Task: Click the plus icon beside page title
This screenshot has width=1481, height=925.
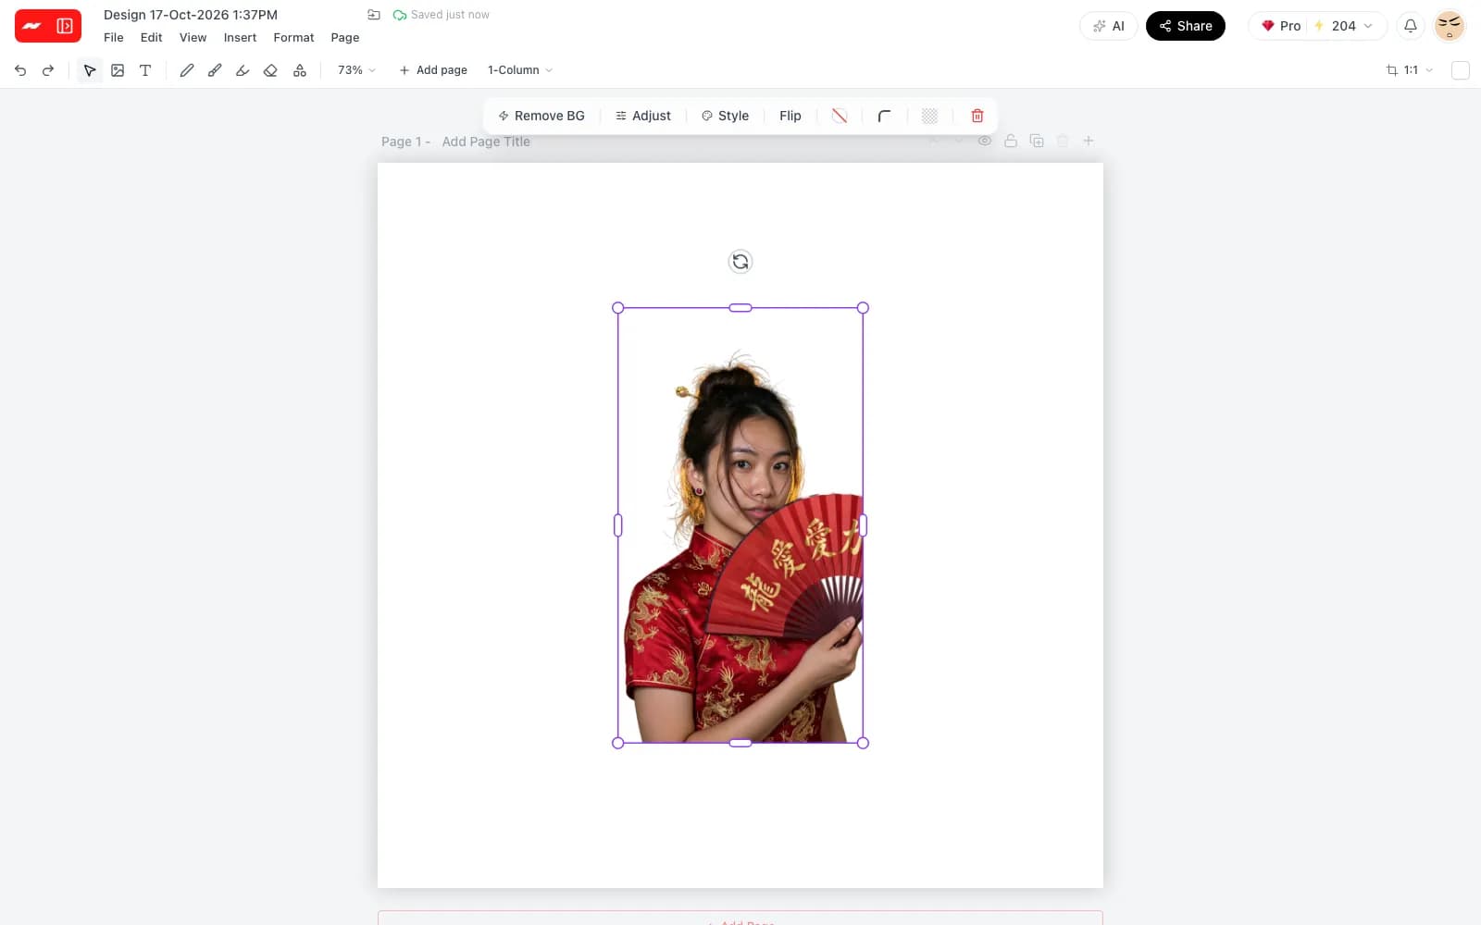Action: point(1089,141)
